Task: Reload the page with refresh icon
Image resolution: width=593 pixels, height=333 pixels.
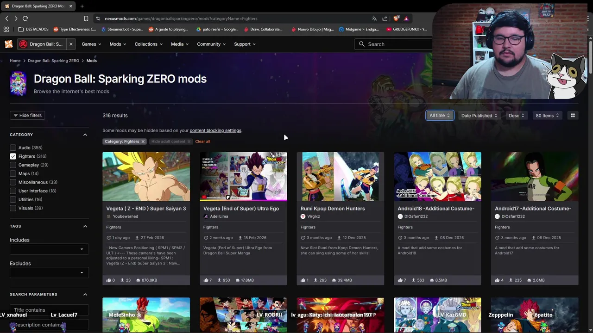Action: coord(25,18)
